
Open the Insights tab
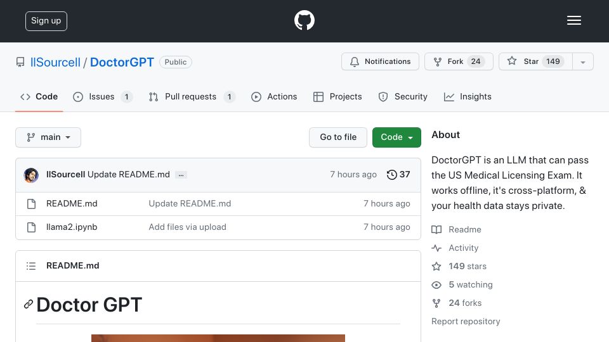[468, 96]
